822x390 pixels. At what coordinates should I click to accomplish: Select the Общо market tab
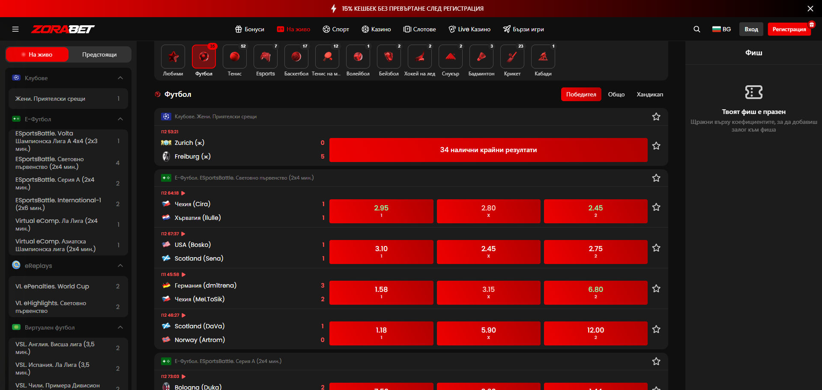(x=616, y=94)
